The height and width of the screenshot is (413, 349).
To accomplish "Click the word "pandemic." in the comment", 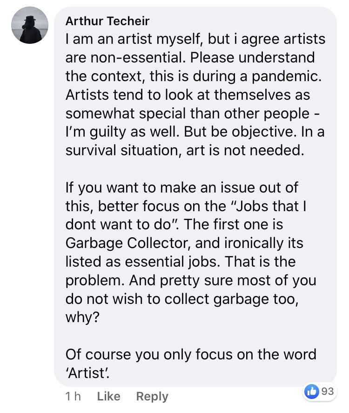I will pyautogui.click(x=287, y=76).
